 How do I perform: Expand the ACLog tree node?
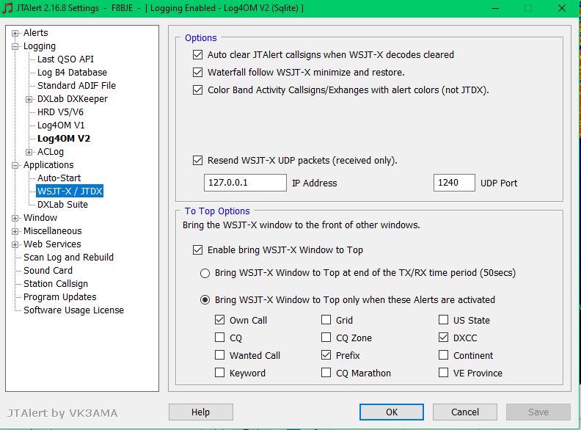(x=29, y=153)
